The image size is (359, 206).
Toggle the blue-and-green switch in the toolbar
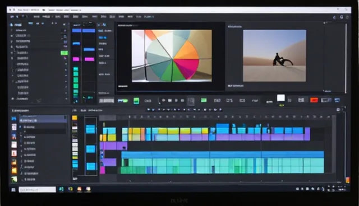tap(123, 101)
